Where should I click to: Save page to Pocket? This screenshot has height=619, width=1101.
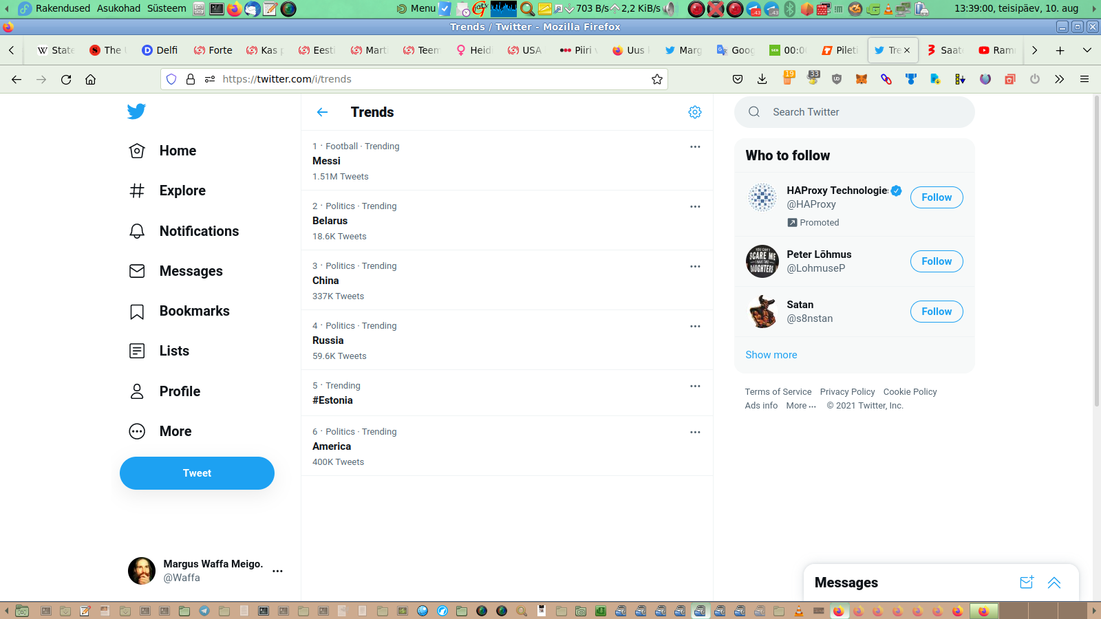[x=738, y=79]
